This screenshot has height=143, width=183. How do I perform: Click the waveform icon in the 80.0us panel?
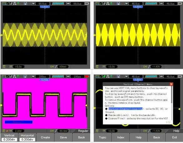tap(4, 3)
